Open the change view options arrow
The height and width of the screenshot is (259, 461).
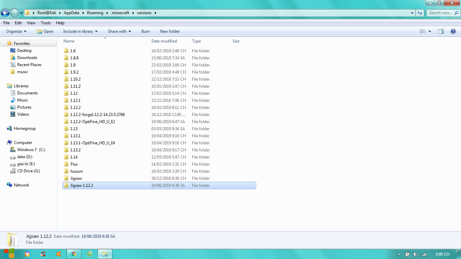(430, 31)
